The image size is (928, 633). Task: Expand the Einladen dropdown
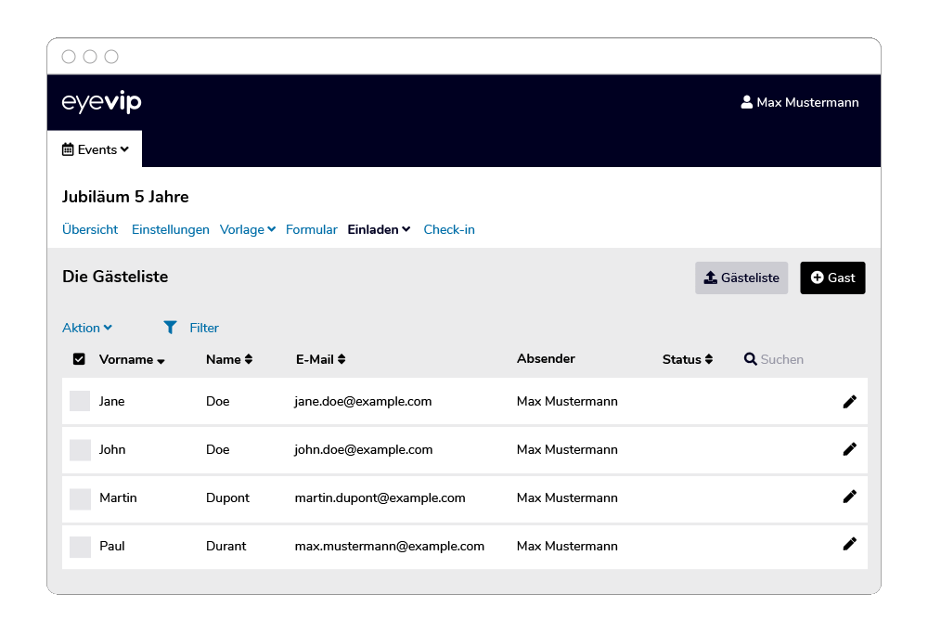pos(379,229)
